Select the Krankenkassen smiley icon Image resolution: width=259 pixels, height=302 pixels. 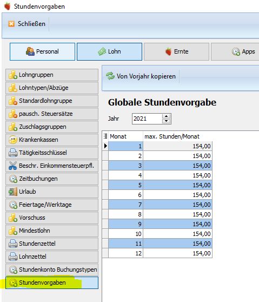pos(13,140)
